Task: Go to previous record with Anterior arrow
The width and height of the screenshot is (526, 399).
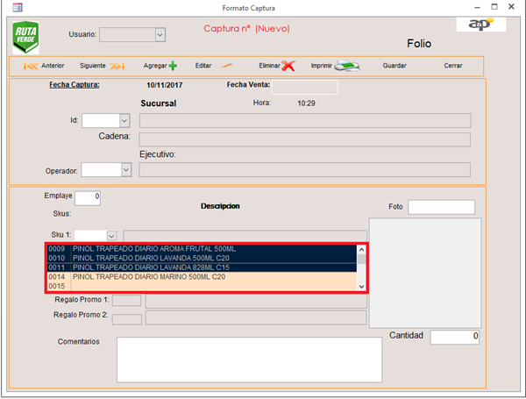Action: [28, 66]
